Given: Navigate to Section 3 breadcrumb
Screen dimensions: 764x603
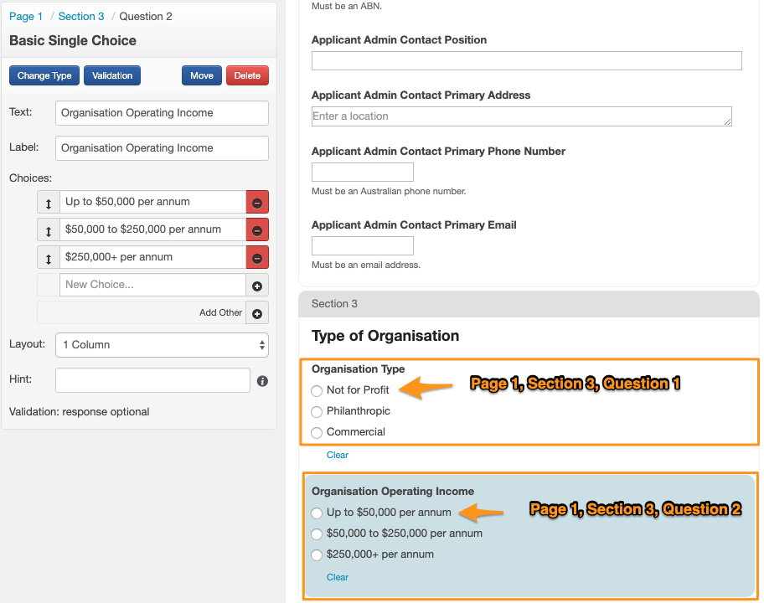Looking at the screenshot, I should [81, 17].
